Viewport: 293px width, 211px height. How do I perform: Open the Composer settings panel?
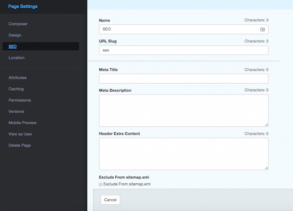18,24
